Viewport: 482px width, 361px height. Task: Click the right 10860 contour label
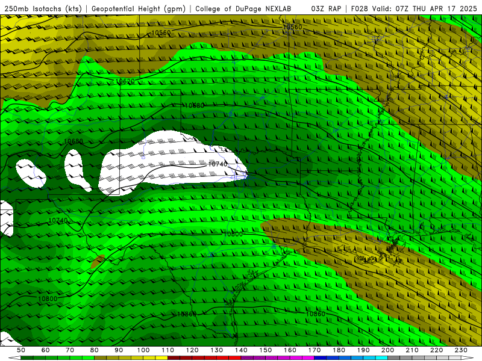click(315, 313)
